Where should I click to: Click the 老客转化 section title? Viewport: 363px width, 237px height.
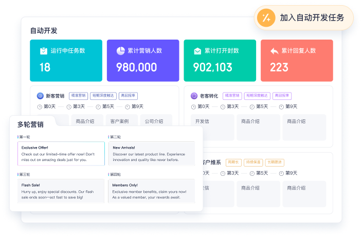pyautogui.click(x=209, y=96)
